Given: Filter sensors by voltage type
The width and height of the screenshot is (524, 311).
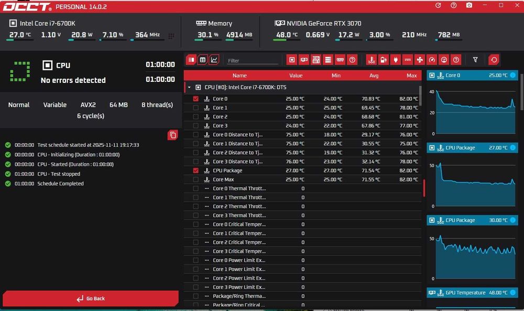Looking at the screenshot, I should (x=384, y=60).
